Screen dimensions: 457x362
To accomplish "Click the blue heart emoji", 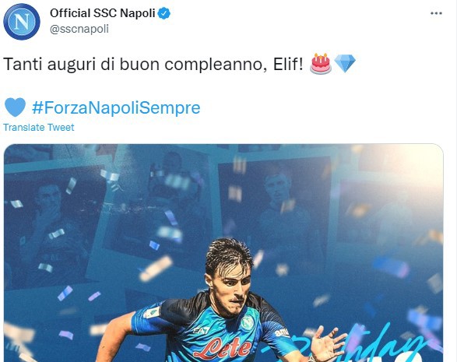I will coord(15,107).
